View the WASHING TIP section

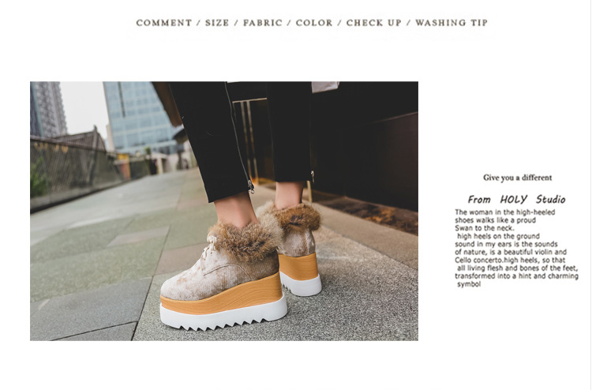(451, 23)
